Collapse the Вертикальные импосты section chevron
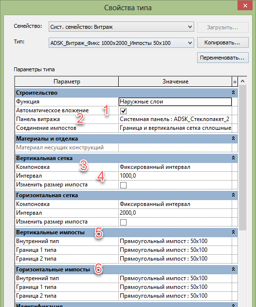 tap(233, 232)
